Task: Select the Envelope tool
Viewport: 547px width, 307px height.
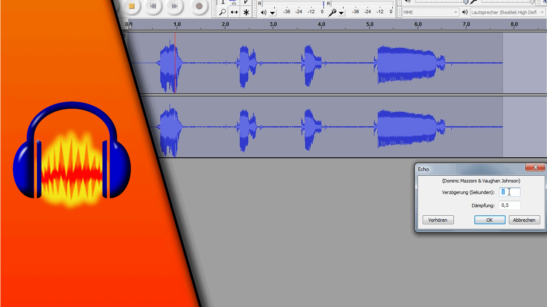Action: click(234, 3)
